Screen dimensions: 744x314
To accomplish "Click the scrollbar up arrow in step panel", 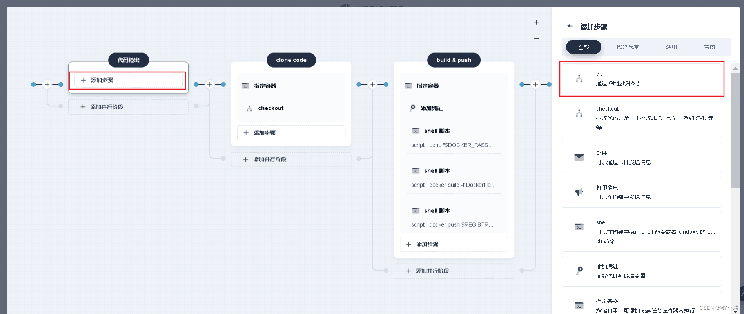I will [735, 68].
